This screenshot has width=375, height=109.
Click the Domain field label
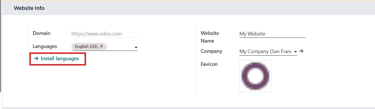tap(42, 33)
